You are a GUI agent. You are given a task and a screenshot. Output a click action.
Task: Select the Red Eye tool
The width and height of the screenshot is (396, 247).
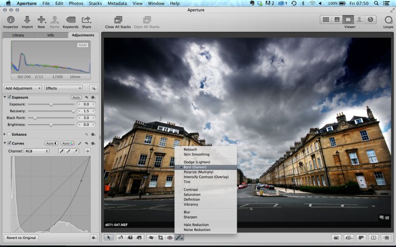(169, 237)
